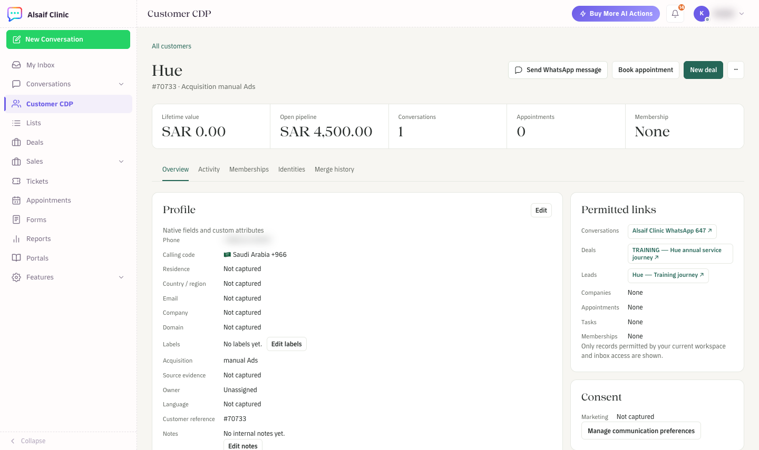Image resolution: width=759 pixels, height=450 pixels.
Task: Click the Forms document icon
Action: pyautogui.click(x=16, y=220)
